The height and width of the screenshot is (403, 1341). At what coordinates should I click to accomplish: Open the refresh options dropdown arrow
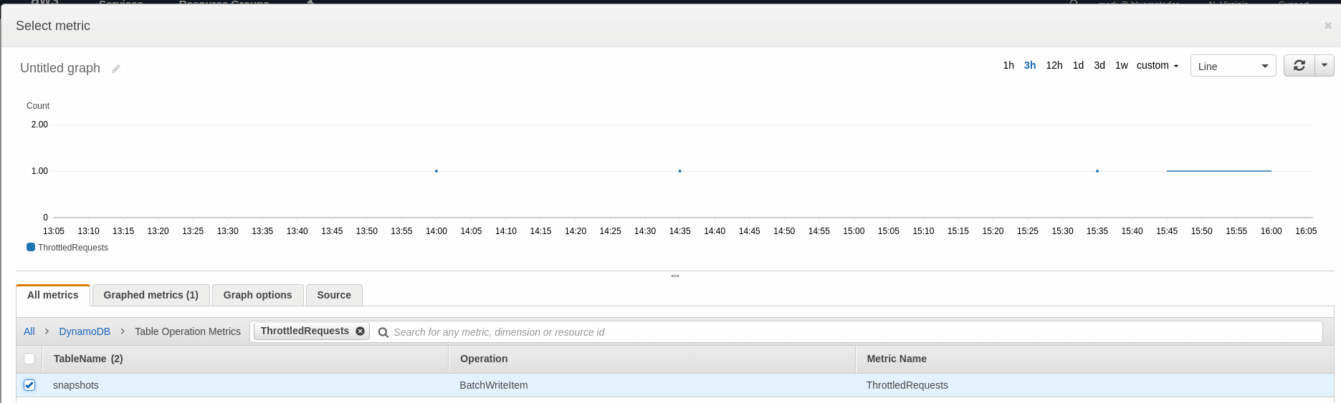tap(1324, 66)
